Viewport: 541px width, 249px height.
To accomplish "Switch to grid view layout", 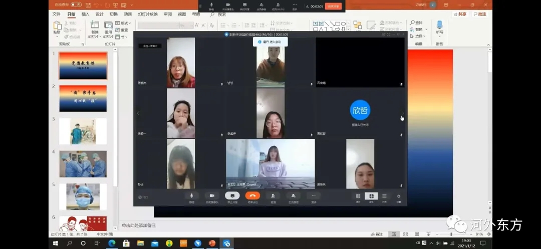I will [x=371, y=196].
